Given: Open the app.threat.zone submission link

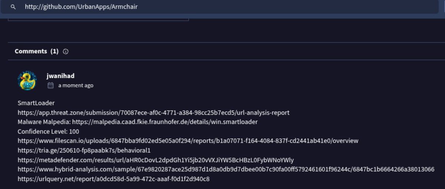Looking at the screenshot, I should point(154,112).
